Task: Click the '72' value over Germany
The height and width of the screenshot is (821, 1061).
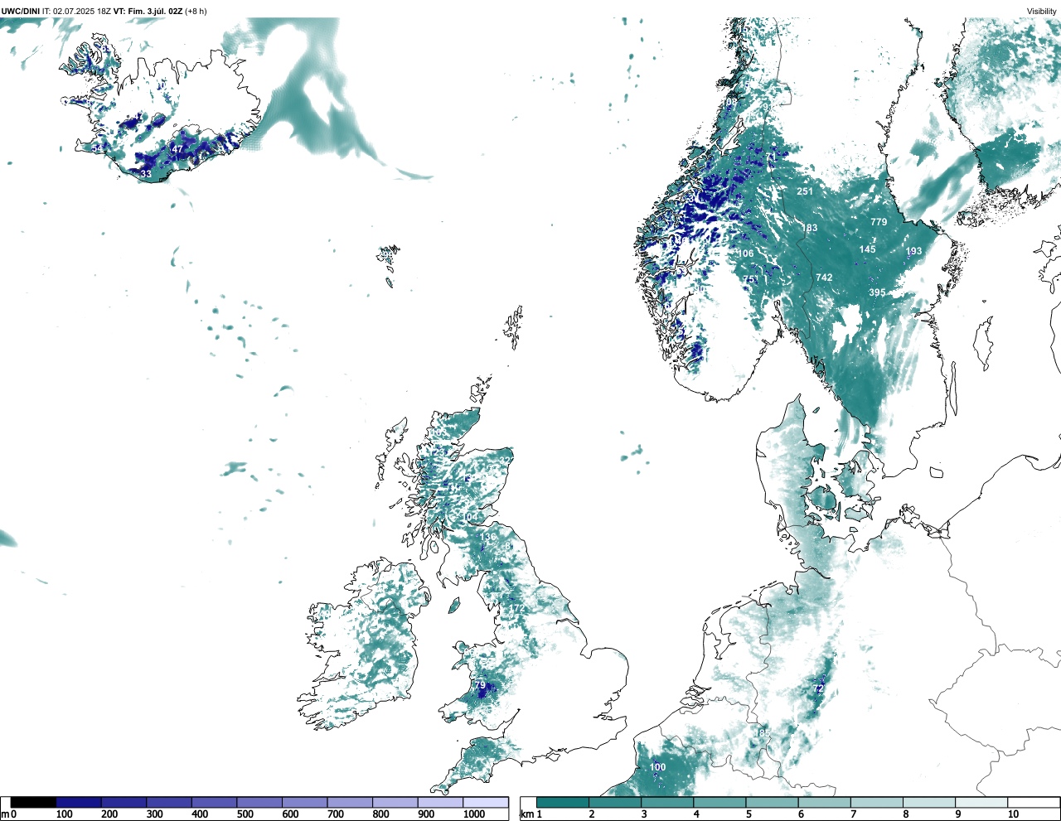Action: click(818, 689)
